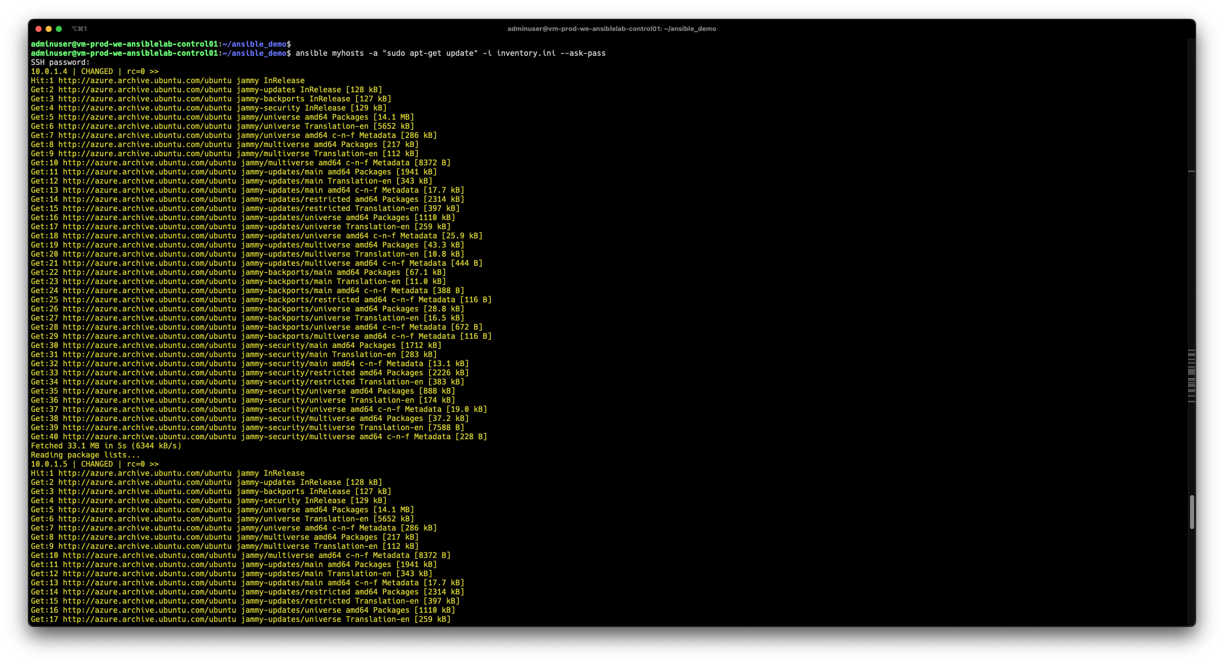Click the green fullscreen window button

[59, 29]
